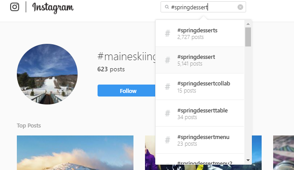Click the magnifier icon in search field
294x170 pixels.
[167, 7]
